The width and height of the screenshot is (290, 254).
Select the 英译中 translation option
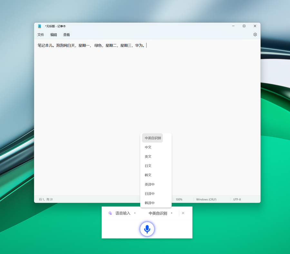click(x=150, y=184)
